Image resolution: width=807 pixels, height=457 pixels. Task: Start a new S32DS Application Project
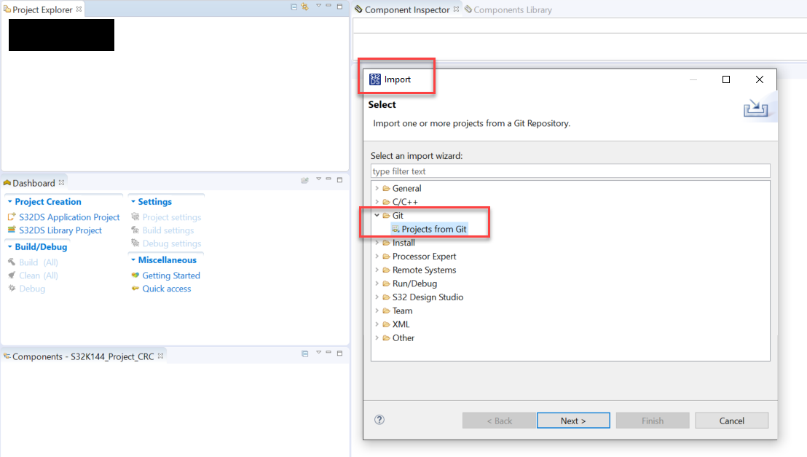pyautogui.click(x=69, y=216)
